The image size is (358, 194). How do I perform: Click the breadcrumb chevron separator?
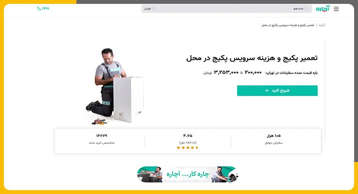point(316,25)
